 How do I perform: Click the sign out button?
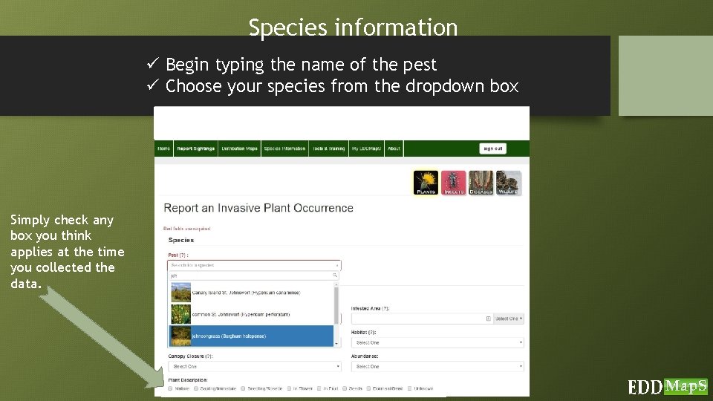(492, 149)
